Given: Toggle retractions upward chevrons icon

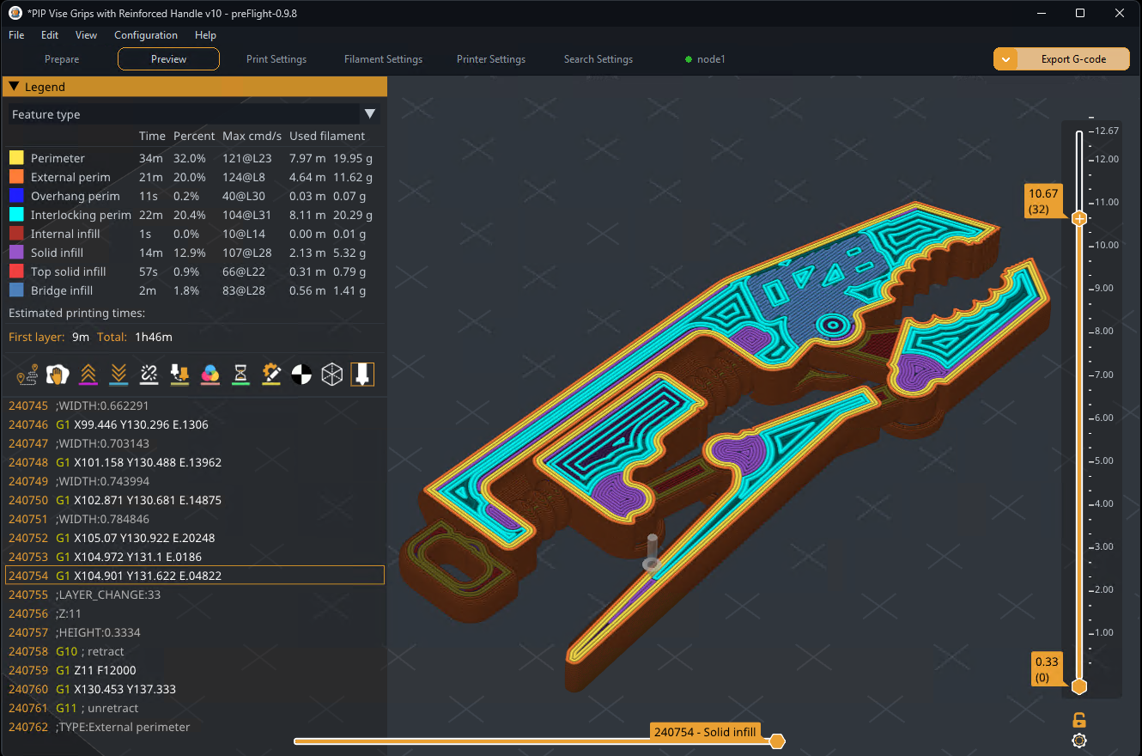Looking at the screenshot, I should (x=88, y=374).
